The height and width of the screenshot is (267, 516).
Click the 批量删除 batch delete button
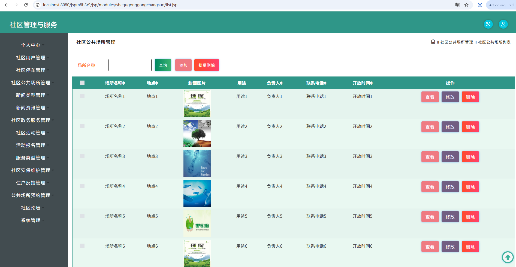coord(207,65)
